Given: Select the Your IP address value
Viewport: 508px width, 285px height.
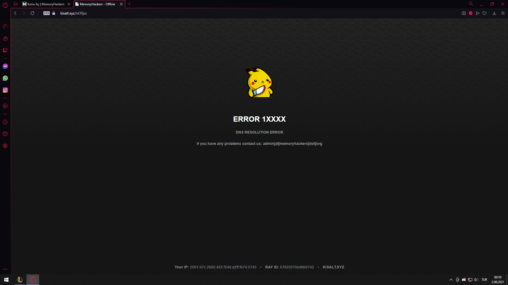Looking at the screenshot, I should 223,267.
